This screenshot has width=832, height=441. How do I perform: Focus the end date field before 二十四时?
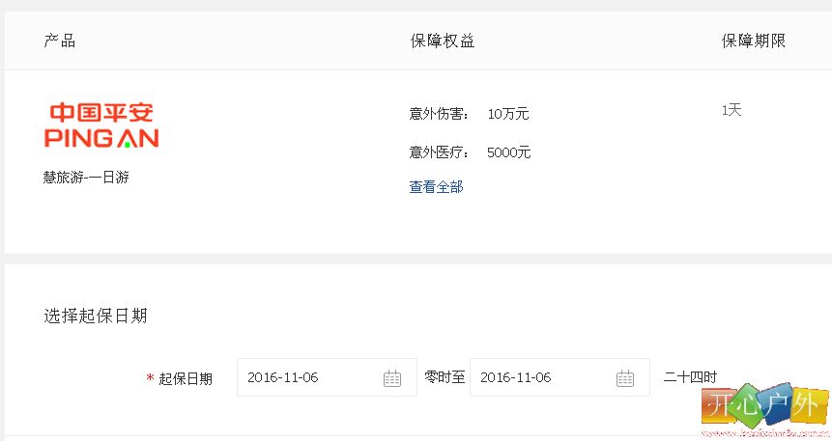[x=559, y=377]
